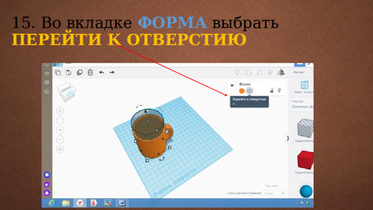Click the play icon in the browser sidebar
The height and width of the screenshot is (210, 373).
point(47,92)
